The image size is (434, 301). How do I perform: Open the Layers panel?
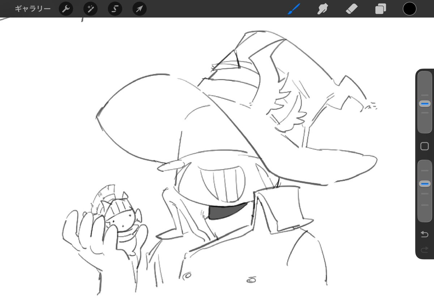click(380, 9)
